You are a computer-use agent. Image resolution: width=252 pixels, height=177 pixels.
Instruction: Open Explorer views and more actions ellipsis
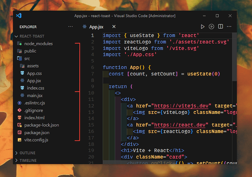70,27
